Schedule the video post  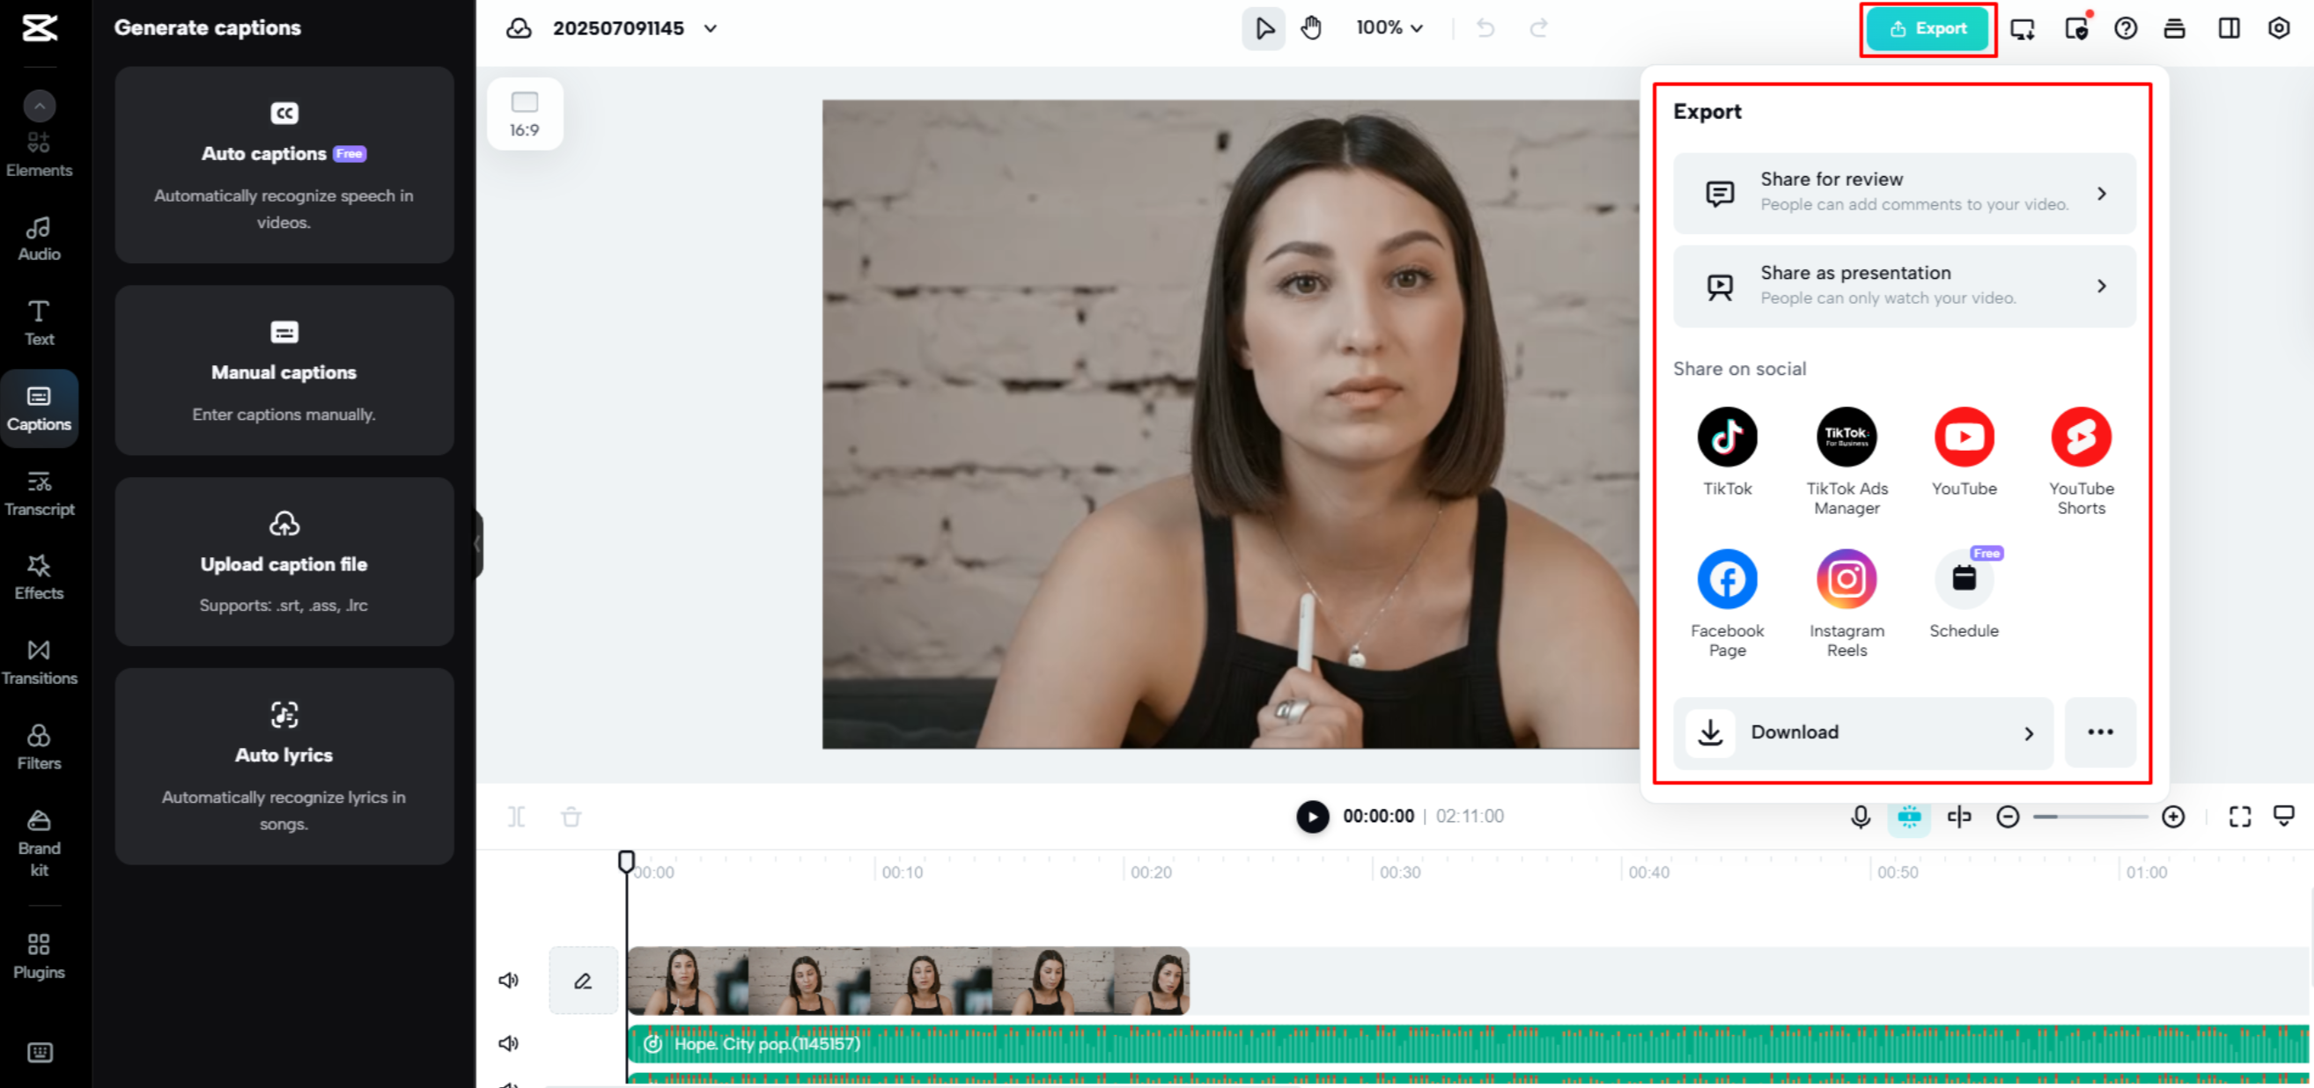pos(1964,579)
